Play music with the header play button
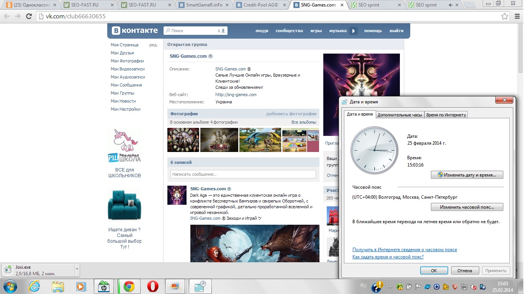This screenshot has width=524, height=294. tap(353, 31)
